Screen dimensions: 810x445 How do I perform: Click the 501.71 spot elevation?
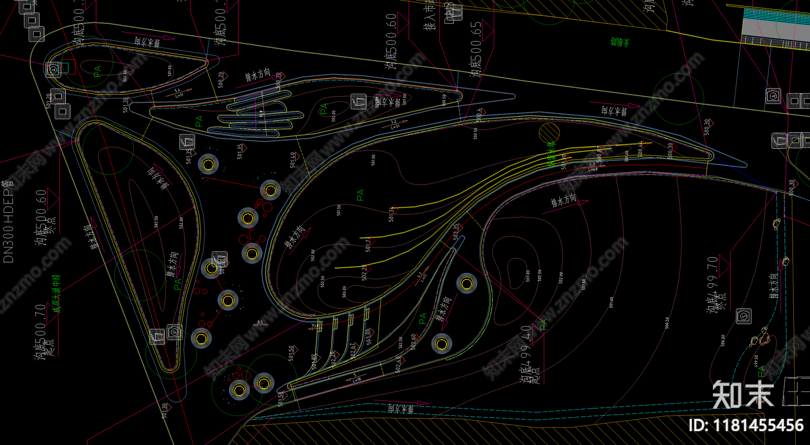(368, 244)
